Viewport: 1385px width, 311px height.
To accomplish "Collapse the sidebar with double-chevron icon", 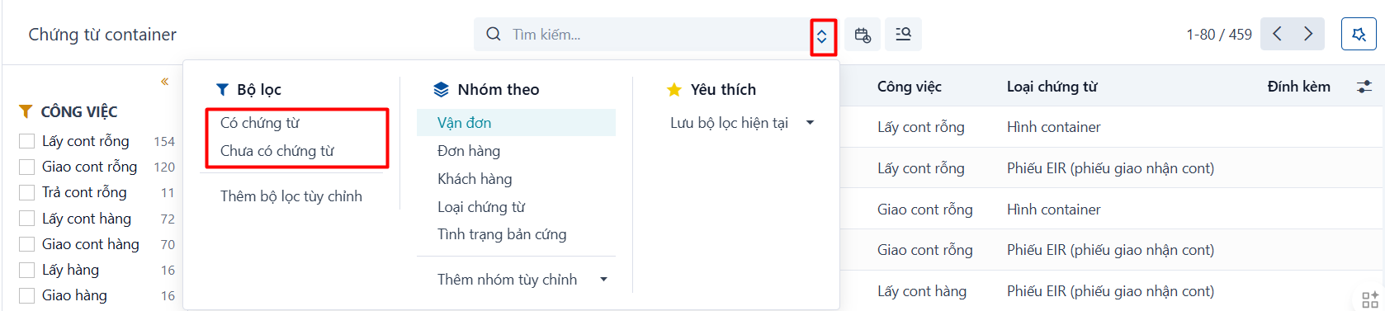I will (164, 81).
